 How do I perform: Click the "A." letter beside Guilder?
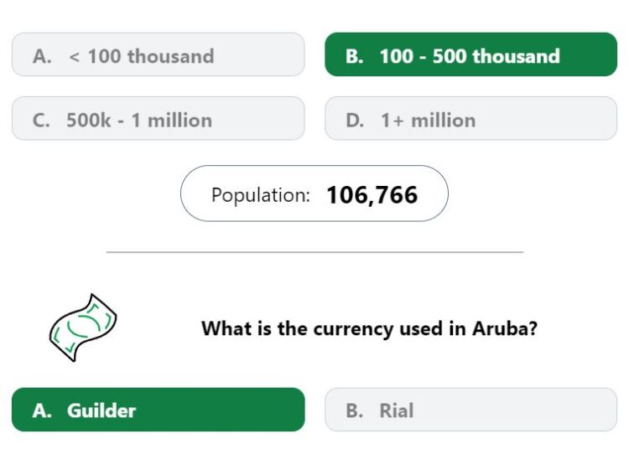pyautogui.click(x=42, y=410)
